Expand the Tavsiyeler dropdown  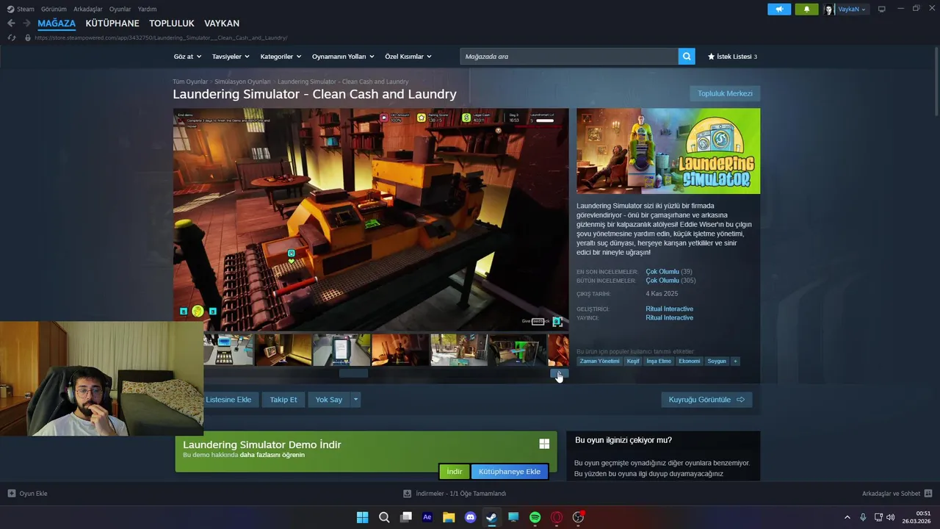tap(231, 57)
